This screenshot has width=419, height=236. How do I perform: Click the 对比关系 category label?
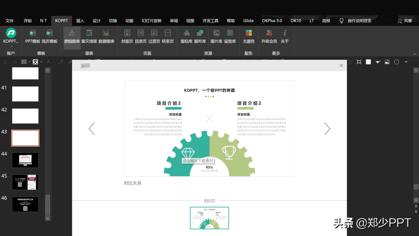tap(132, 183)
